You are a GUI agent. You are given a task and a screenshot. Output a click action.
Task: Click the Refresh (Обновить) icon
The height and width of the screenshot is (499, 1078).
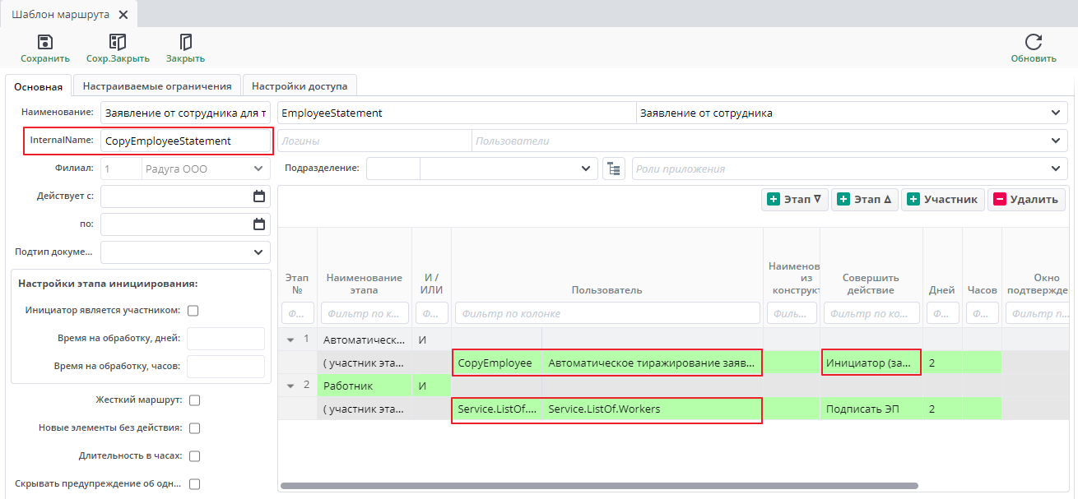pyautogui.click(x=1033, y=43)
